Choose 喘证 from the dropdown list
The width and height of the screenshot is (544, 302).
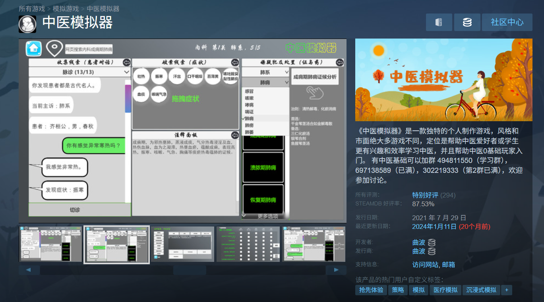265,112
